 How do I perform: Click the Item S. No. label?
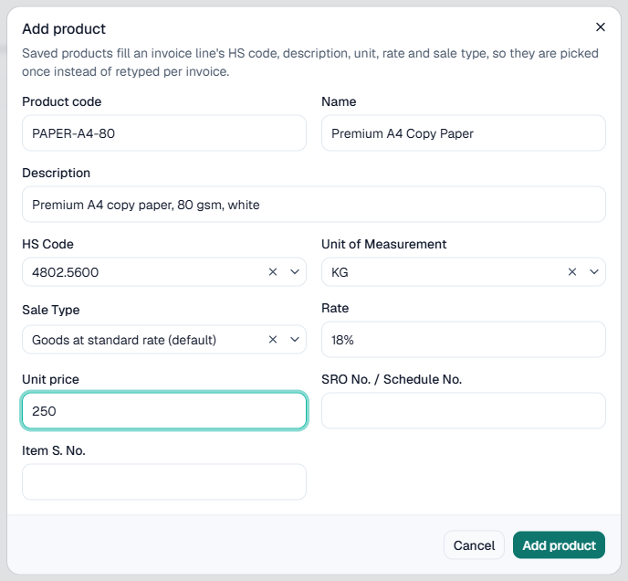[x=54, y=450]
